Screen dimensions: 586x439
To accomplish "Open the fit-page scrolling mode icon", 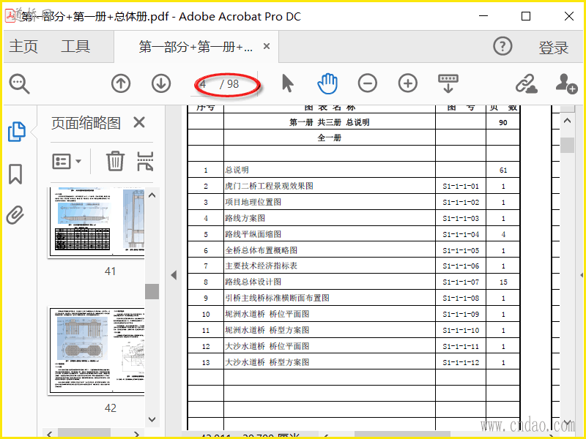I will click(x=448, y=83).
